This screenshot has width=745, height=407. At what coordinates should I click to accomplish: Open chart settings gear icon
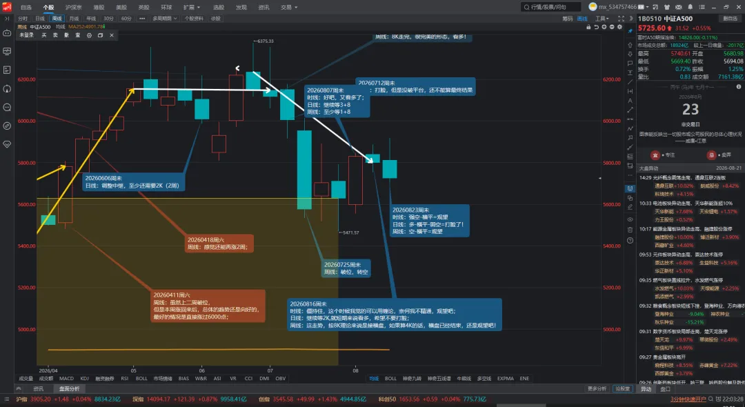click(619, 27)
